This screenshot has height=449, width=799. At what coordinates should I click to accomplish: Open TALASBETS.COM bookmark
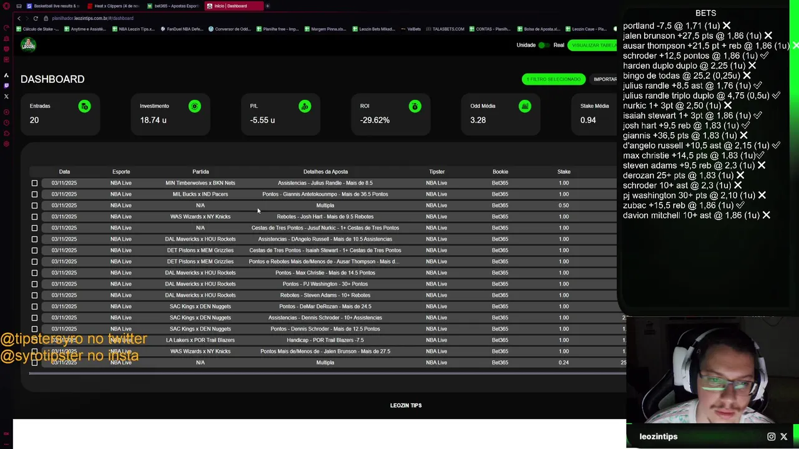(x=445, y=29)
